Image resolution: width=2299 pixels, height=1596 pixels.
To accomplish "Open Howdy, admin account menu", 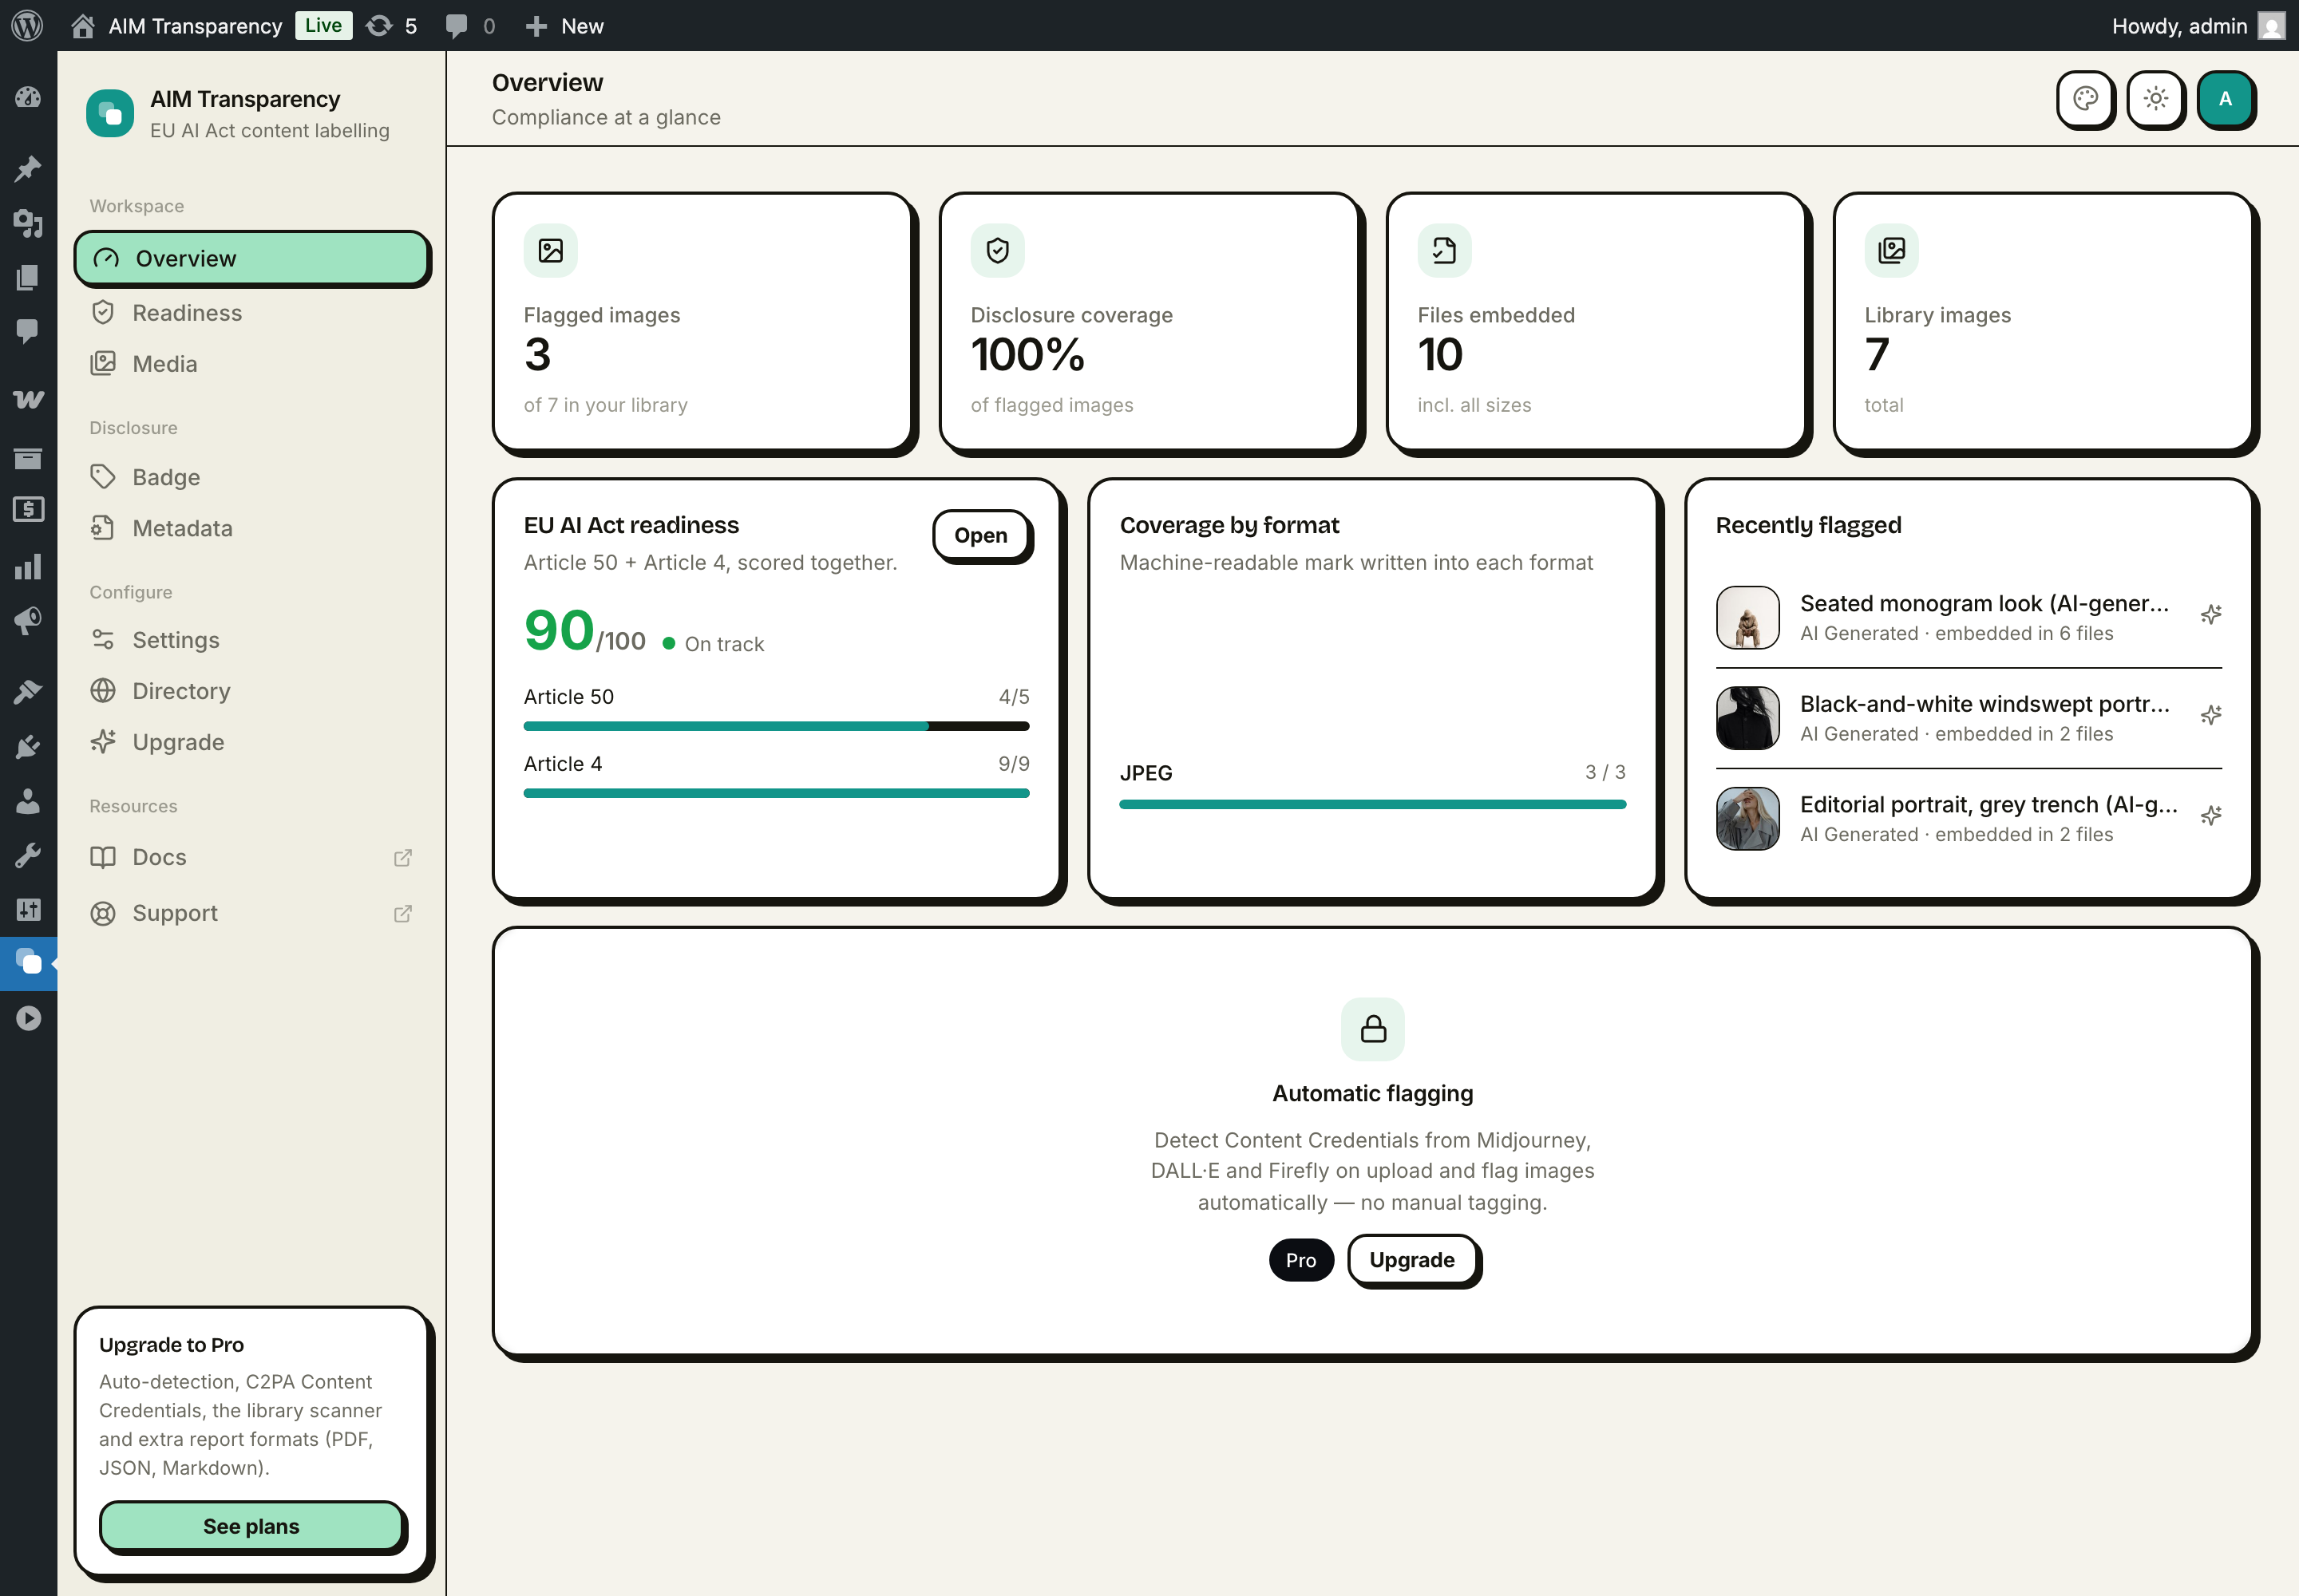I will click(2198, 26).
